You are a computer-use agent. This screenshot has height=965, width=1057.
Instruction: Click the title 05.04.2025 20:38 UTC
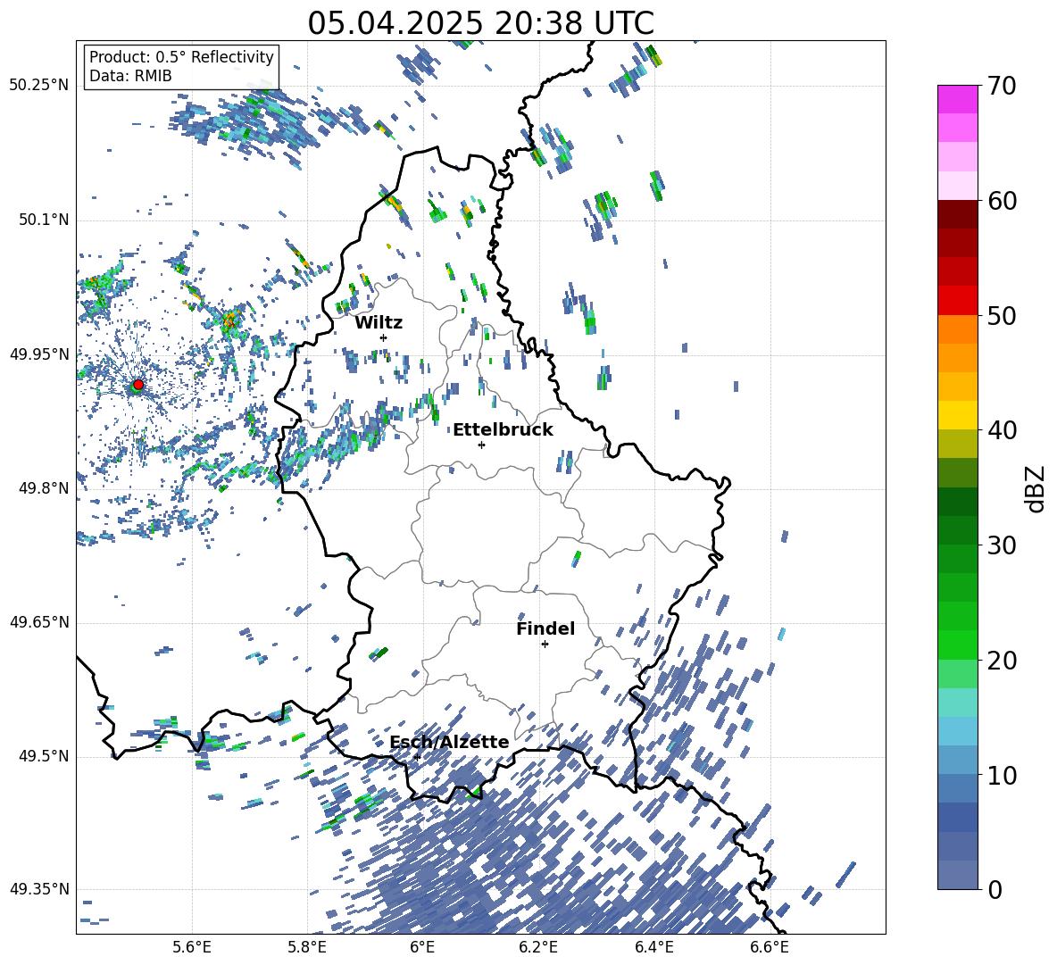click(x=480, y=23)
